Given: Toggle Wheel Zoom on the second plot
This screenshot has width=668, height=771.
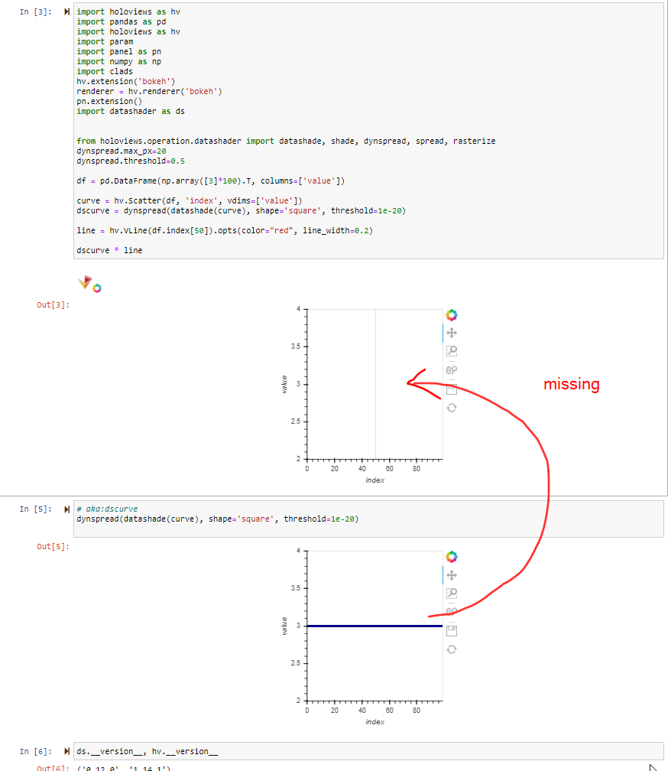Looking at the screenshot, I should click(451, 611).
